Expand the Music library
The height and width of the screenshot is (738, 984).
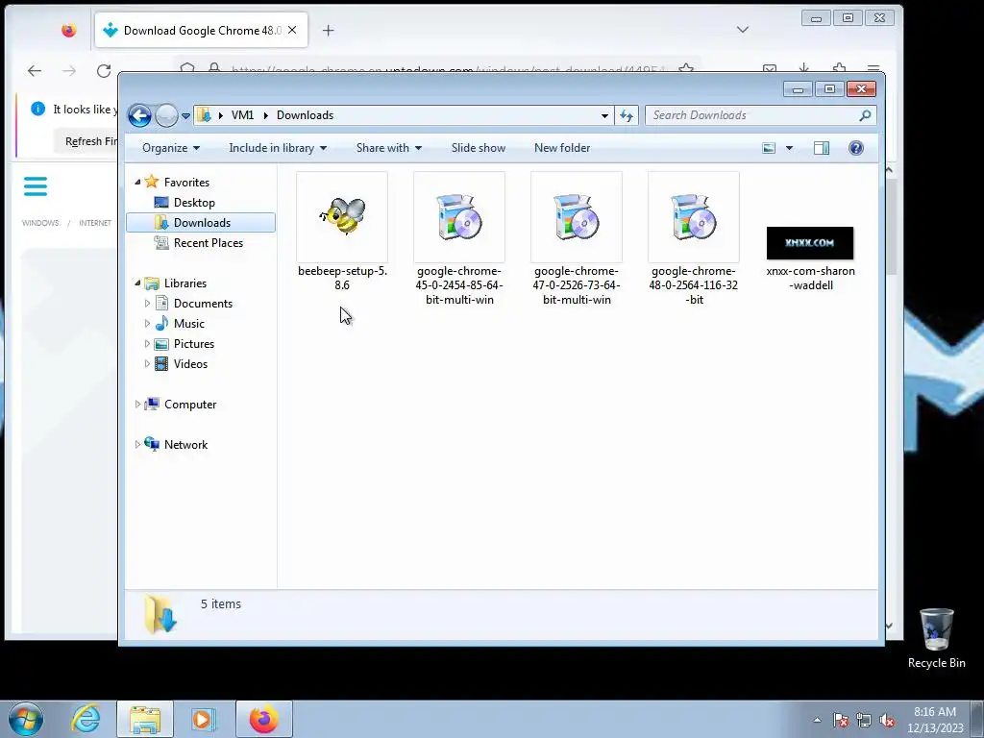[147, 324]
